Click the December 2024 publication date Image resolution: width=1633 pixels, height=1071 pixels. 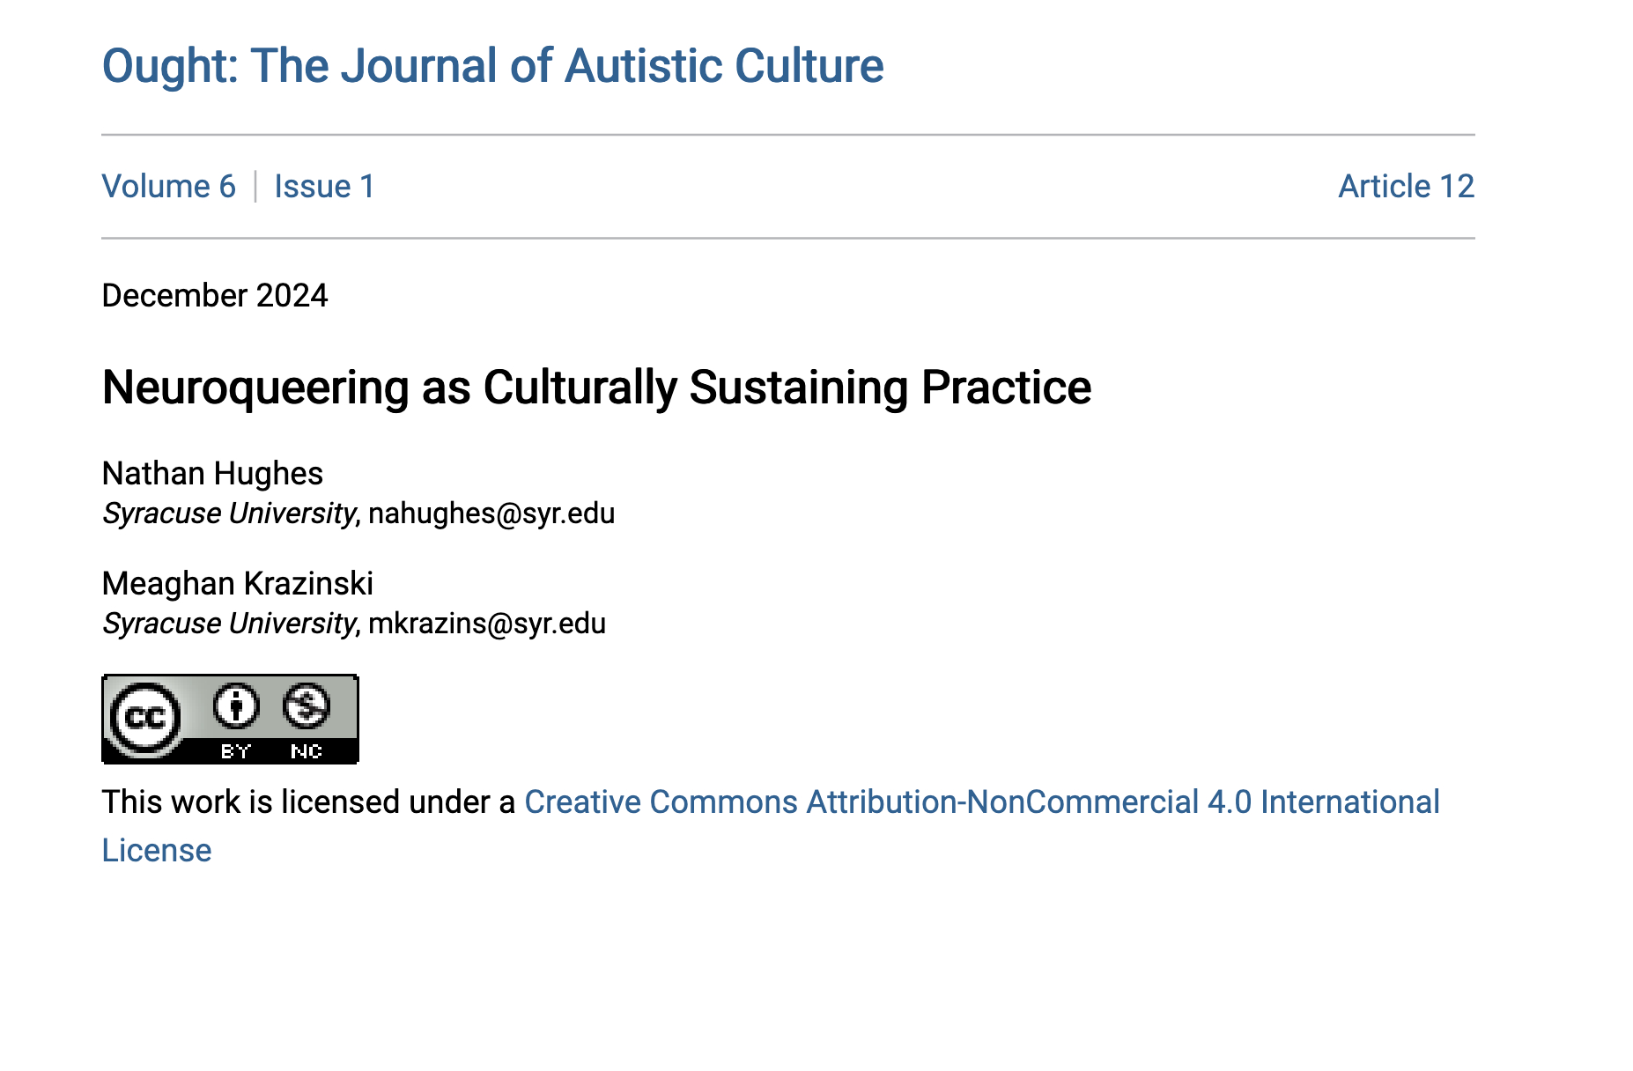[x=215, y=296]
